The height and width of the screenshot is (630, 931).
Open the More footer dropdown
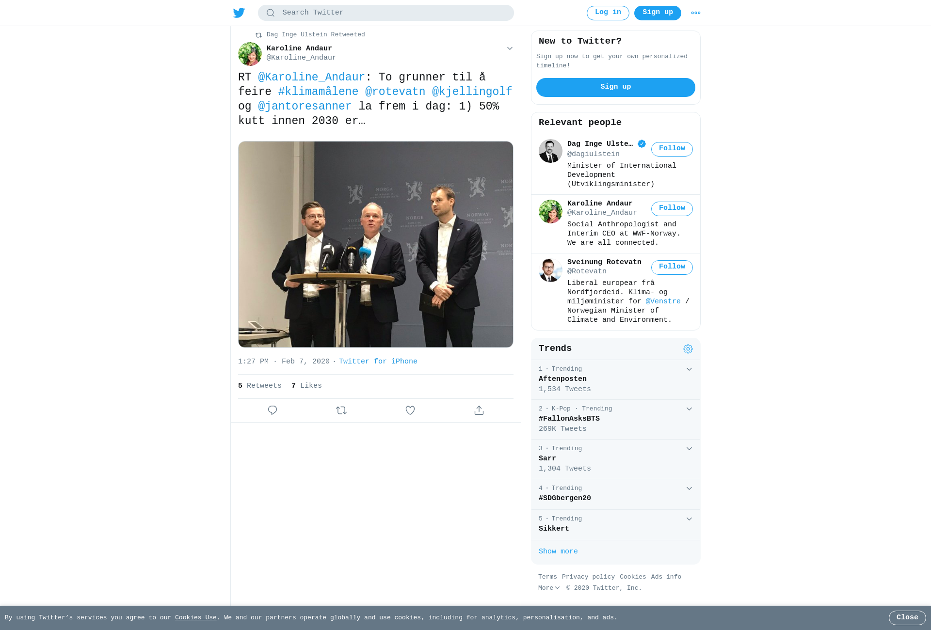(x=549, y=588)
